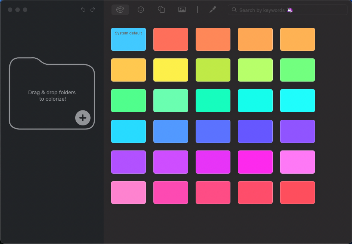Choose the bright yellow swatch
The width and height of the screenshot is (352, 244).
[171, 70]
